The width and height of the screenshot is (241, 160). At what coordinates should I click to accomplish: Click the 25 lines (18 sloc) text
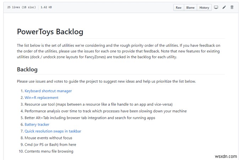click(21, 7)
